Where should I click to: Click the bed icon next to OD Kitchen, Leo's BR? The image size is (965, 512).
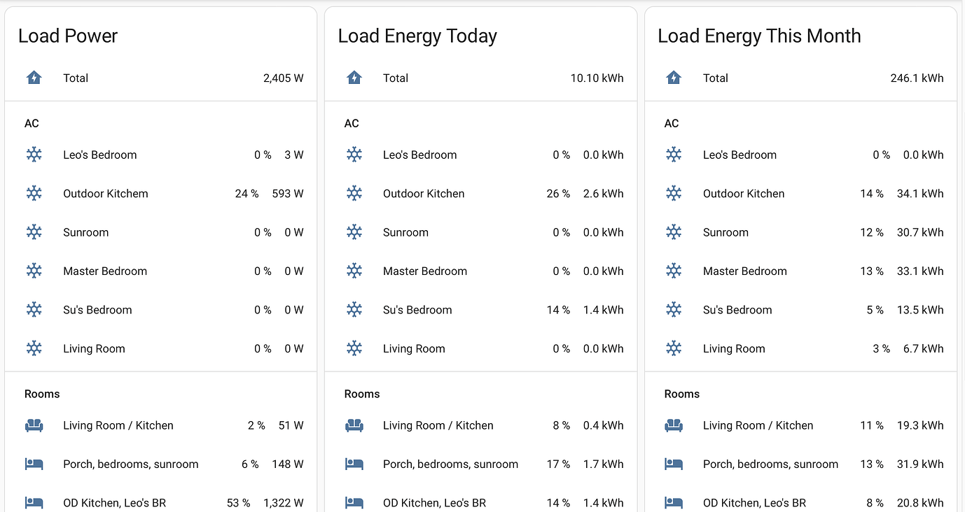coord(34,502)
